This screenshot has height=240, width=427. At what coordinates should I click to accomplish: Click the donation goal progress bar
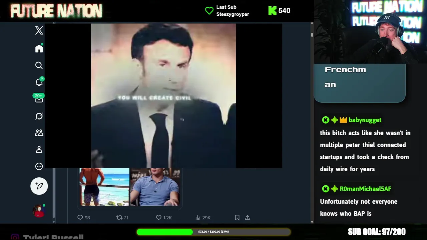(x=213, y=232)
